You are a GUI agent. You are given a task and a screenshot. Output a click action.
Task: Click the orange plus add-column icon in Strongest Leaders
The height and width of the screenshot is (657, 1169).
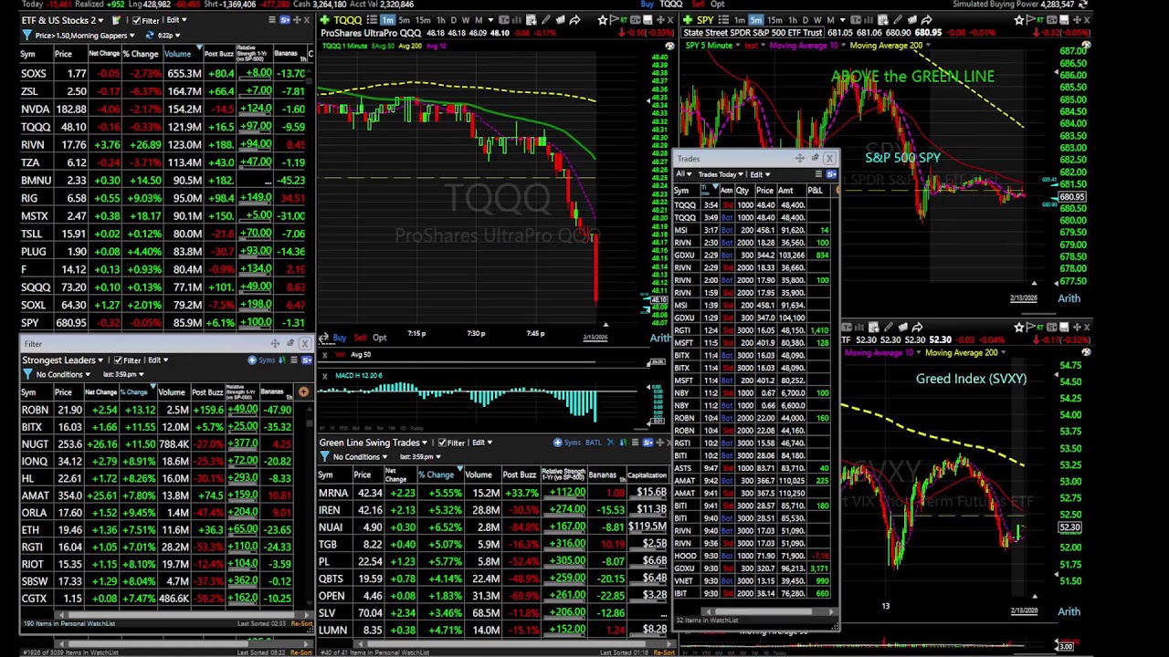[303, 391]
